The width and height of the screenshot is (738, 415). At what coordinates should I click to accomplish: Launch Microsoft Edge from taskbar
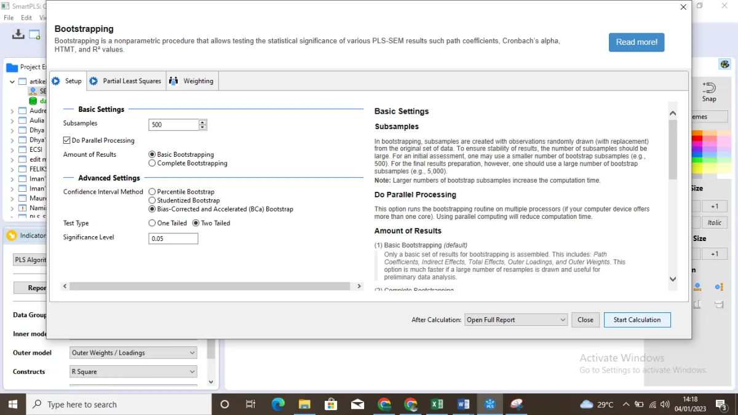tap(278, 404)
